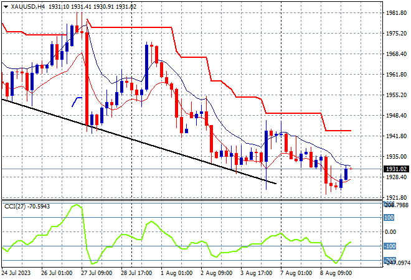411x280 pixels.
Task: Select the CCI -100 level label
Action: 389,246
